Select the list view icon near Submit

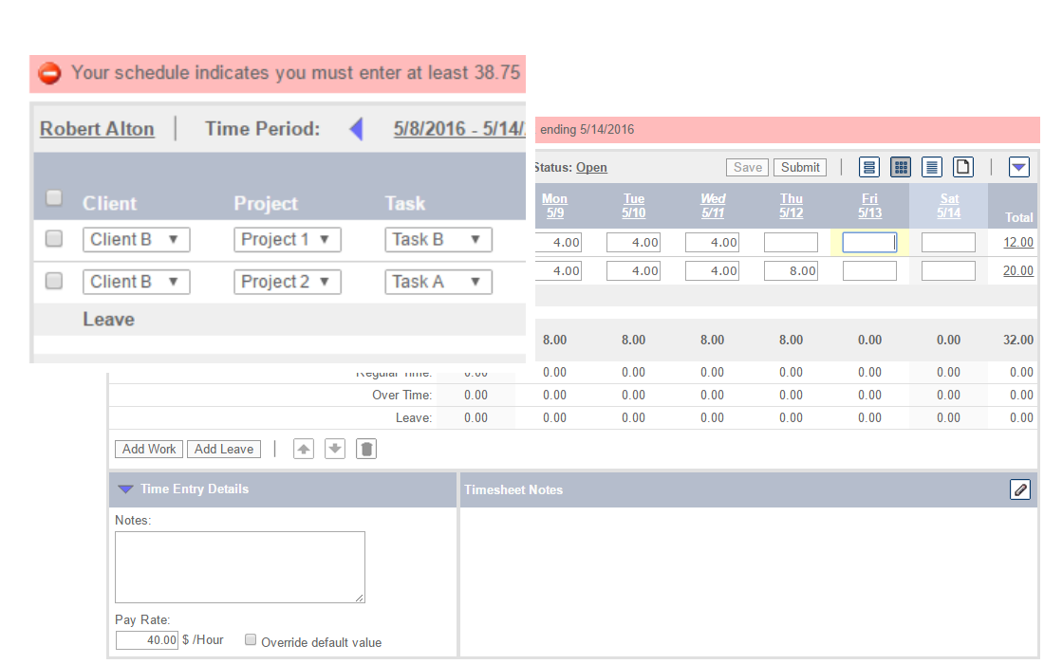pos(869,167)
